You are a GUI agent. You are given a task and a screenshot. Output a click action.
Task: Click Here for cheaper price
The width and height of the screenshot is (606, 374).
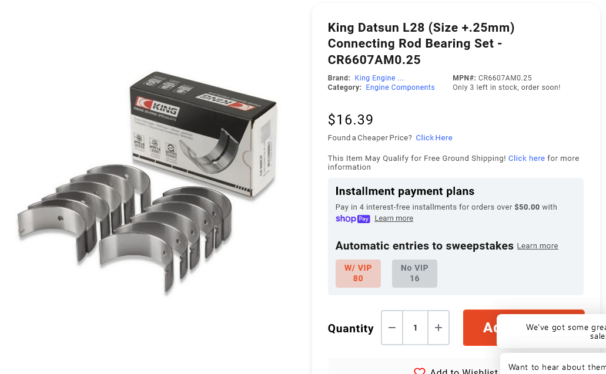click(434, 138)
